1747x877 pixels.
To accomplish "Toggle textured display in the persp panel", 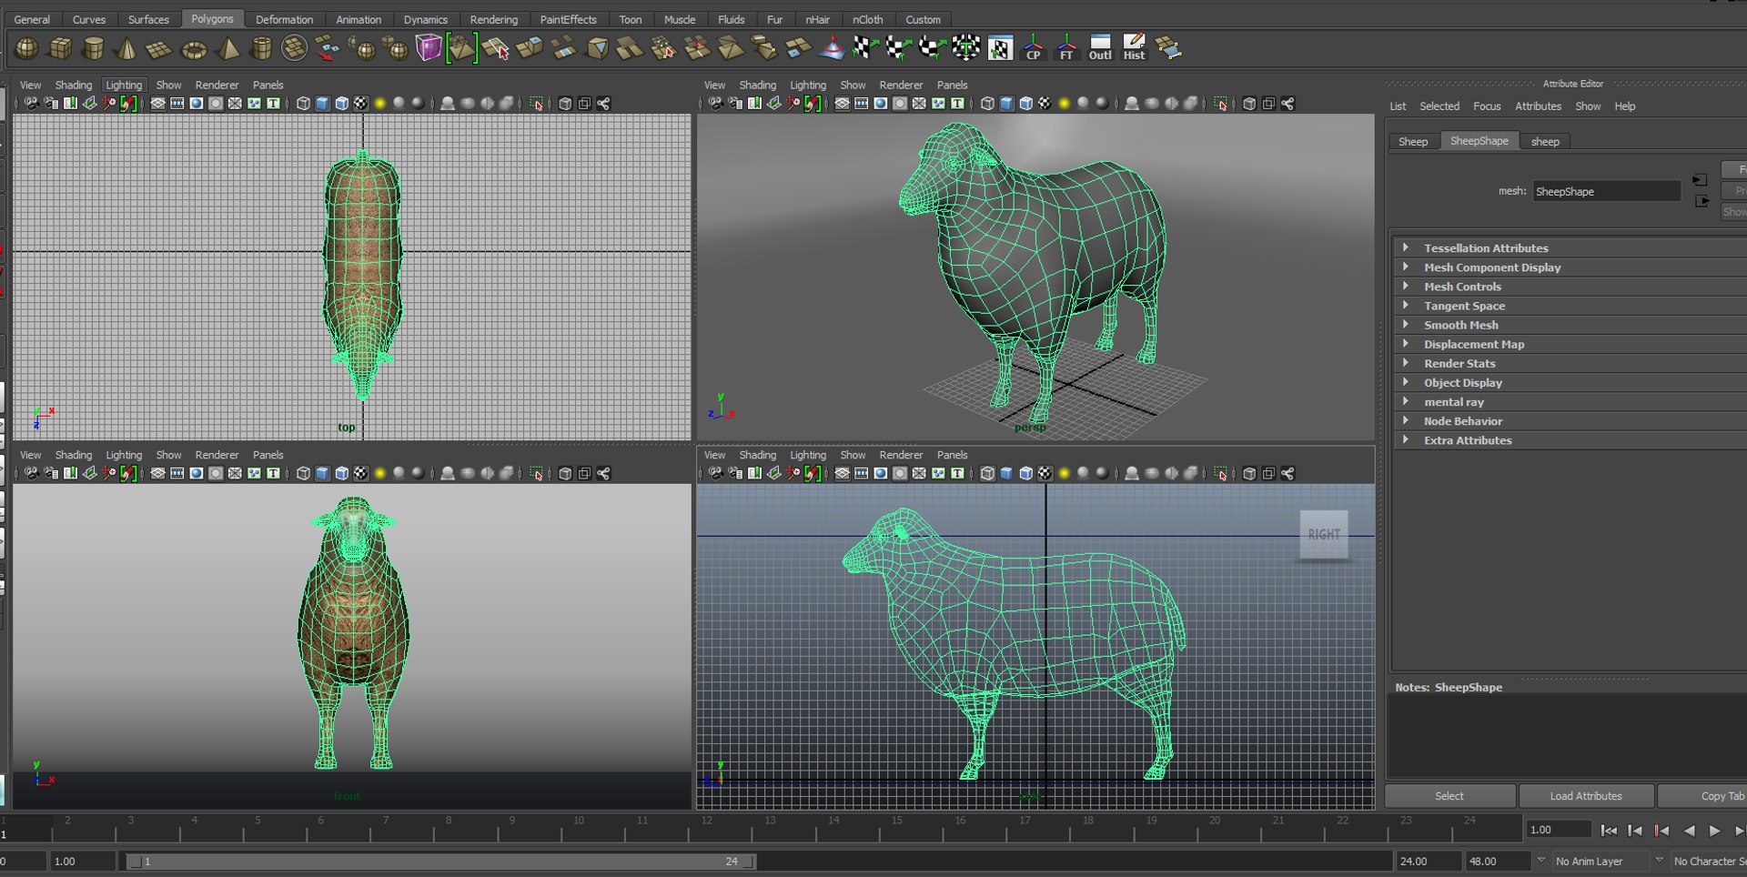I will 1045,104.
